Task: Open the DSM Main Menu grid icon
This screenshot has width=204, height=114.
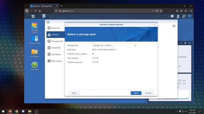Action: point(33,16)
